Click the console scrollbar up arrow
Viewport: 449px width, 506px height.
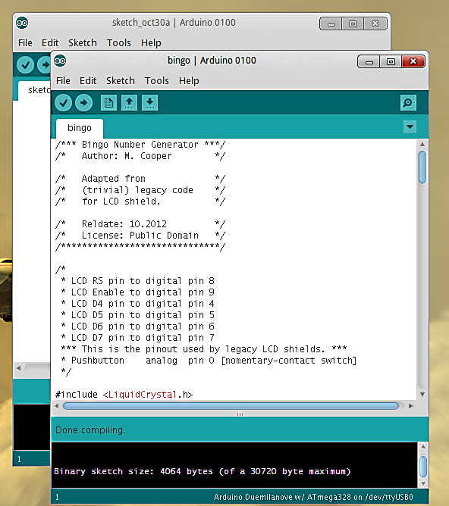click(423, 447)
